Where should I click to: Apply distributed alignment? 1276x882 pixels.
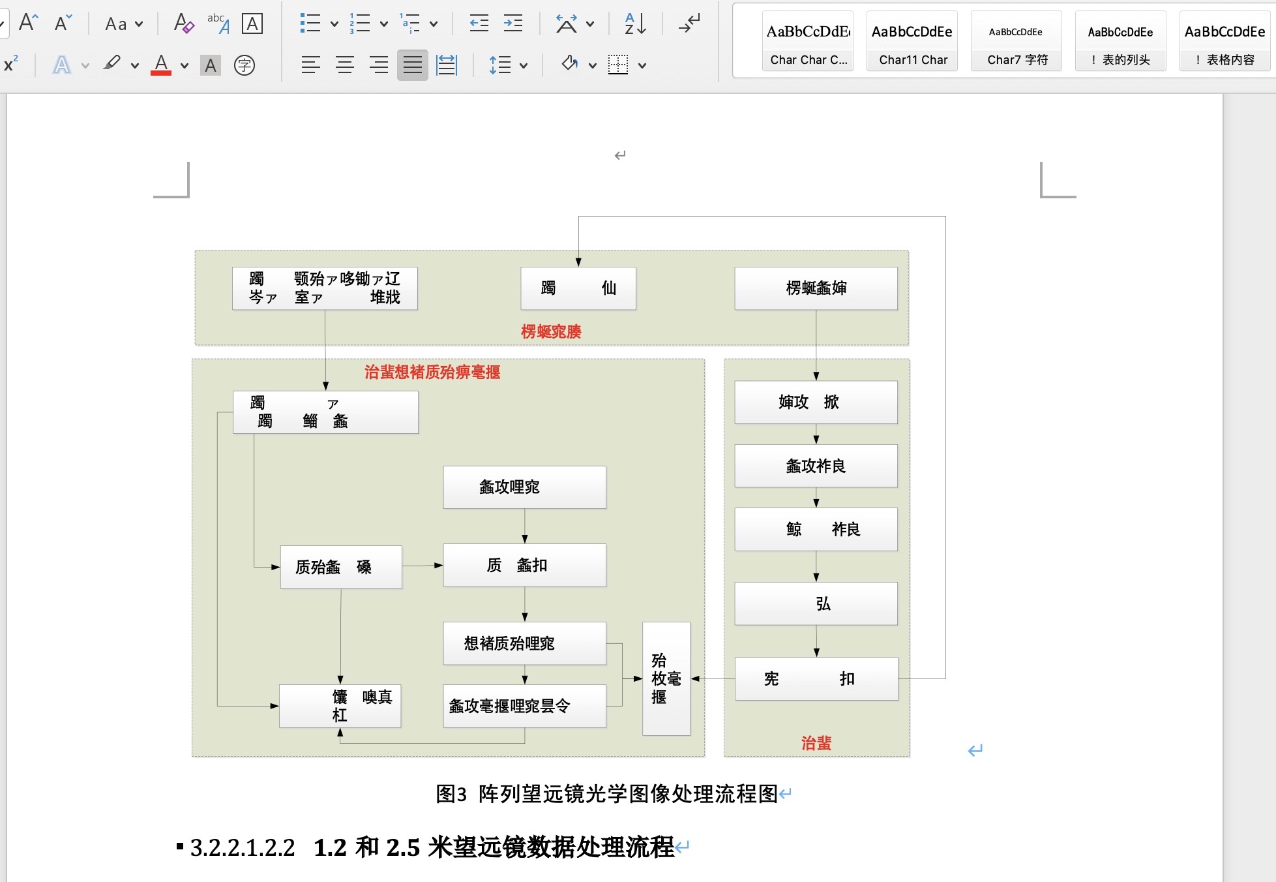pyautogui.click(x=447, y=65)
